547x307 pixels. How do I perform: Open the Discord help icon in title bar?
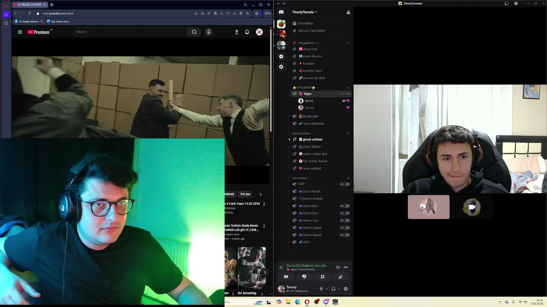click(x=516, y=3)
